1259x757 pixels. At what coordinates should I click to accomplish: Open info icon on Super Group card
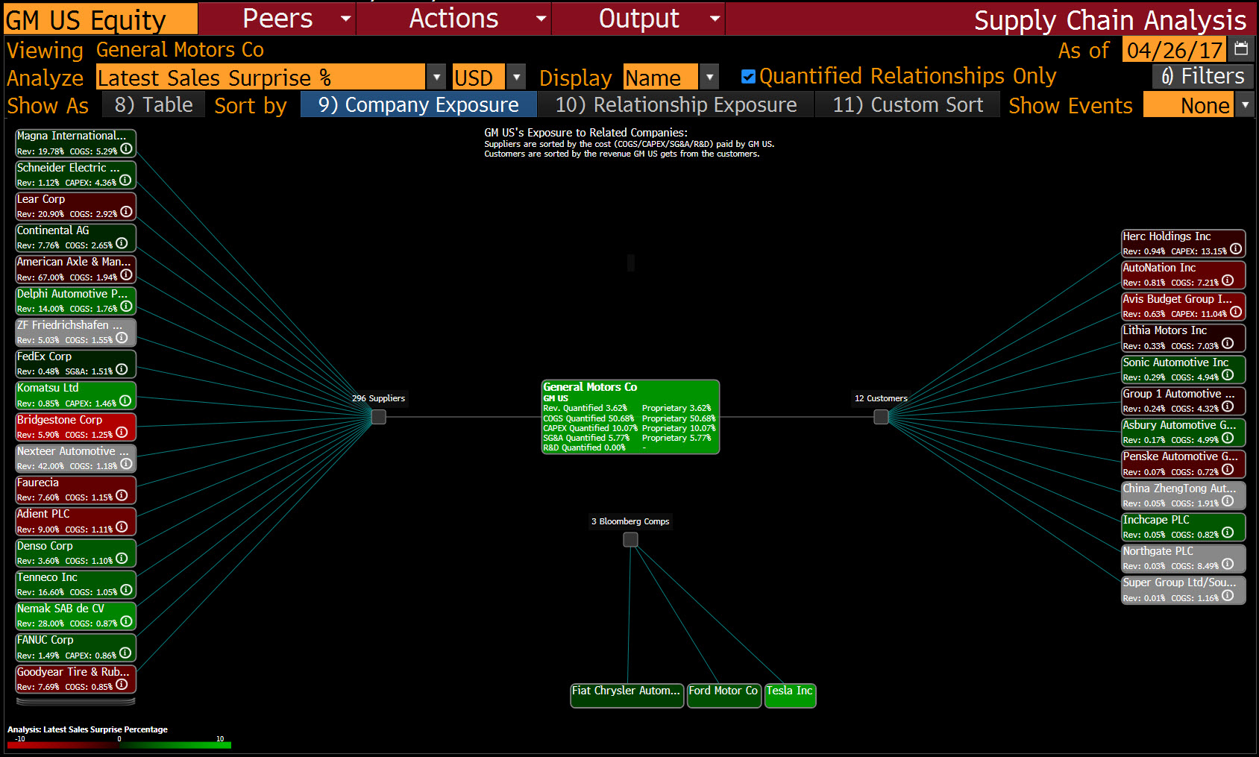pos(1228,595)
